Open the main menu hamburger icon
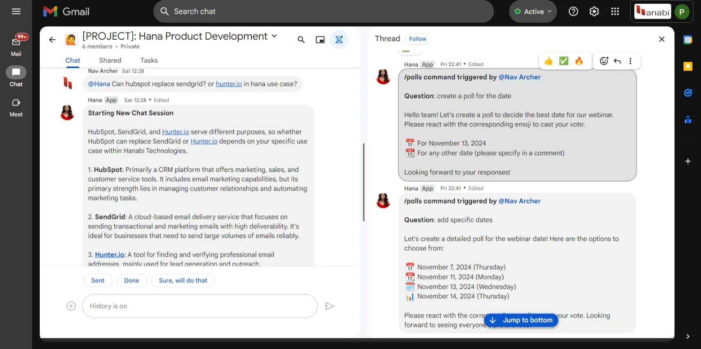 click(16, 12)
